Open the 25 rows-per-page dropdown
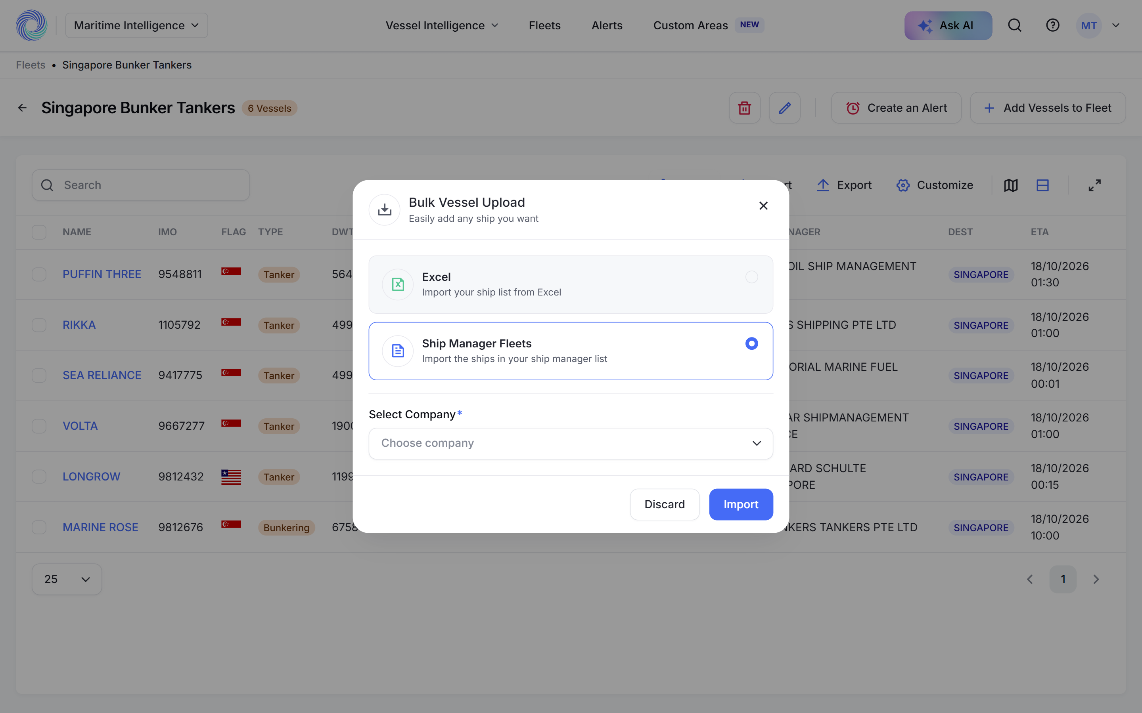The width and height of the screenshot is (1142, 713). click(x=67, y=579)
